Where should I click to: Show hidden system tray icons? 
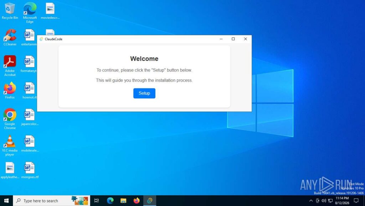coord(311,201)
